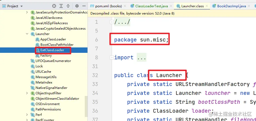Select JavaxCryptoSealedObjectAccess in tree
This screenshot has width=256, height=121.
coord(61,29)
